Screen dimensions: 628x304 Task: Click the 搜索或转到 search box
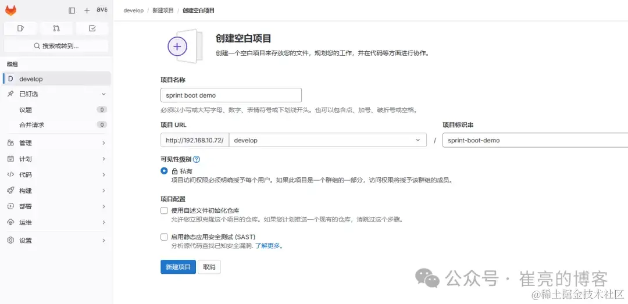pyautogui.click(x=56, y=46)
